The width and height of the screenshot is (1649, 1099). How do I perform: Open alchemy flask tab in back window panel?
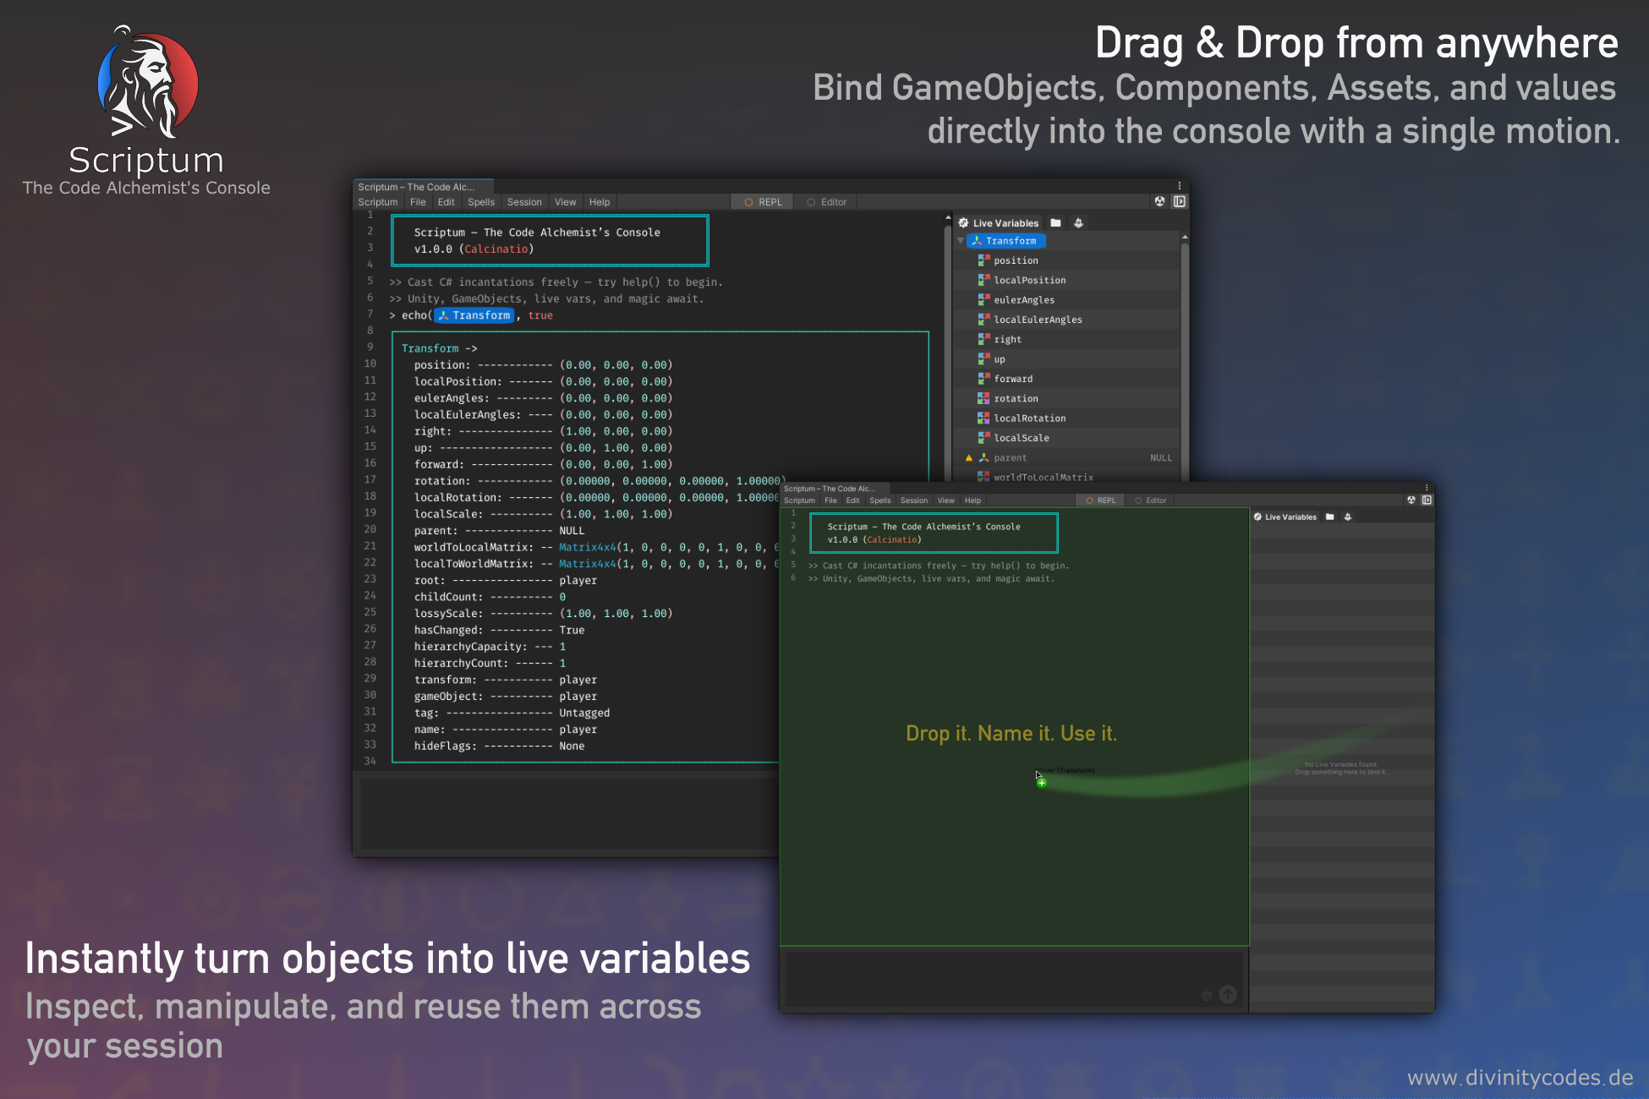click(1078, 223)
